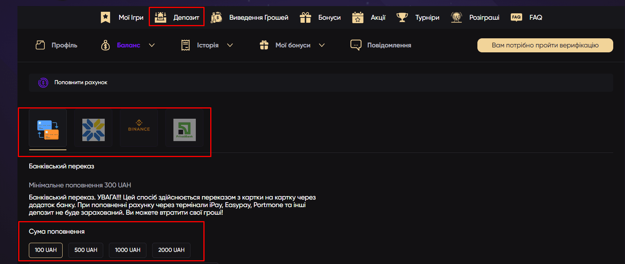The height and width of the screenshot is (264, 625).
Task: Click the Мої бонуси gift icon
Action: [x=264, y=45]
